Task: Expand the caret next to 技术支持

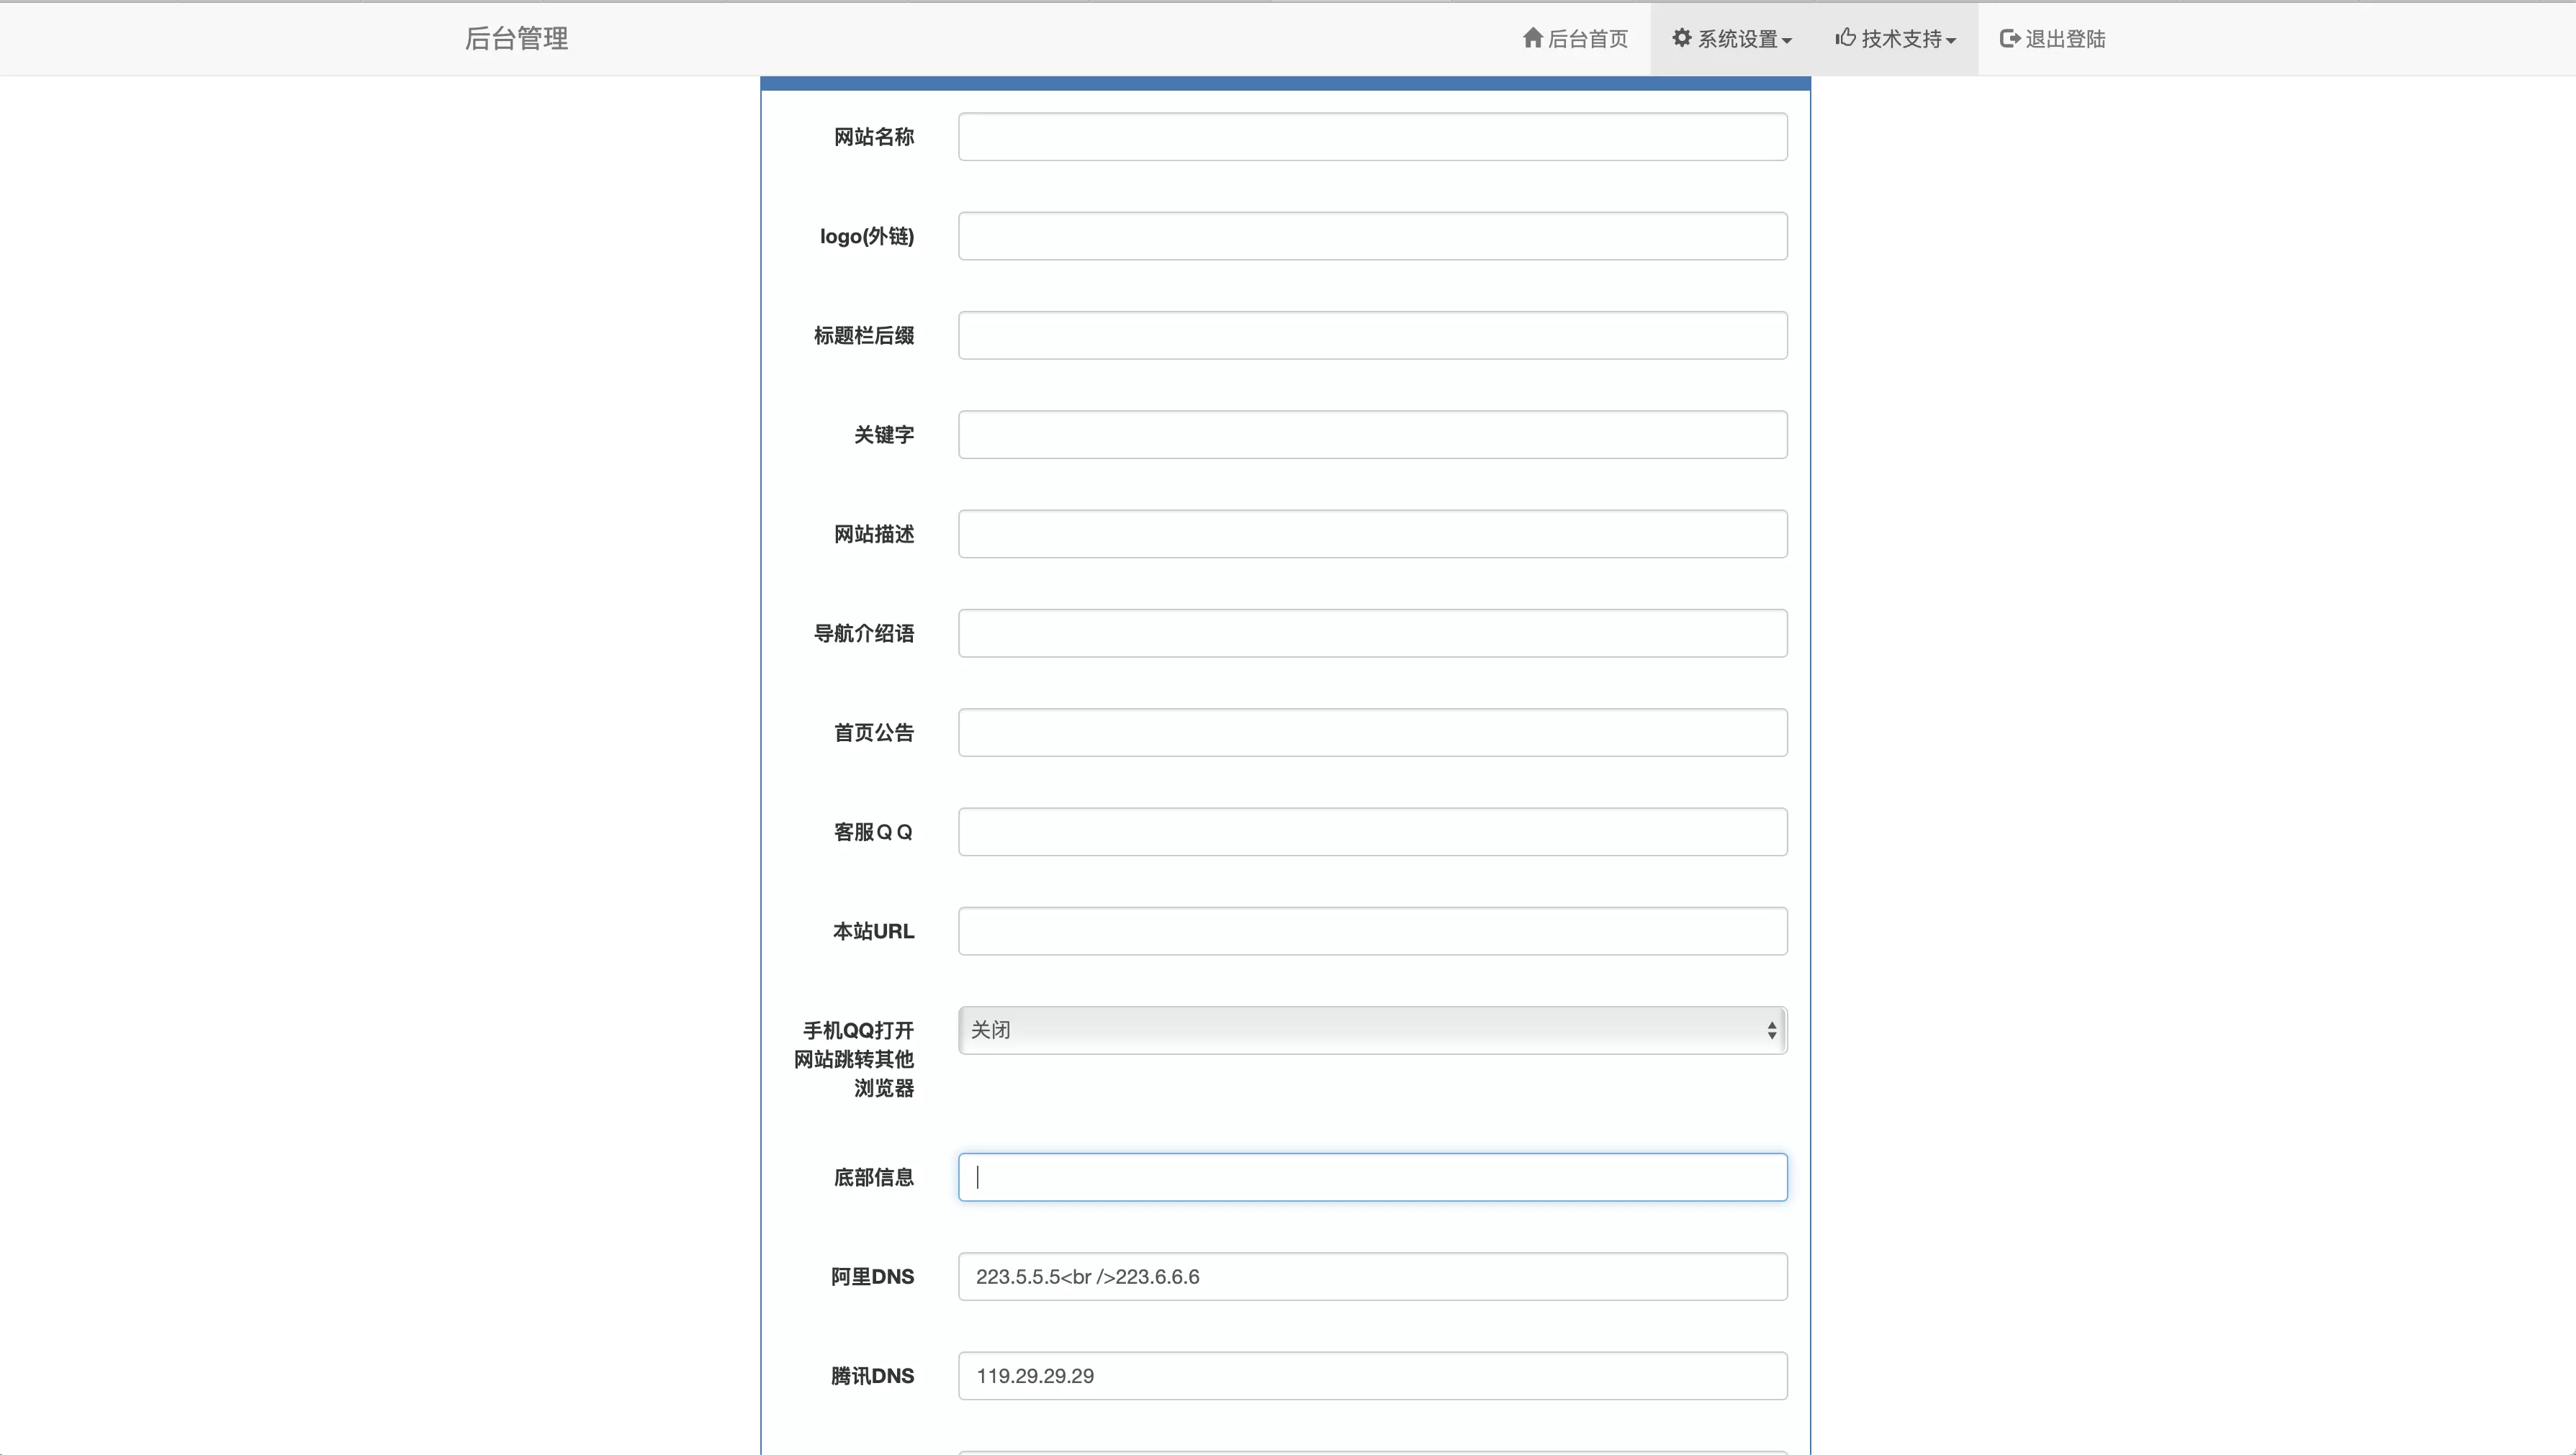Action: 1951,41
